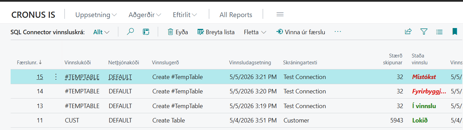Switch layout with the list view icon
The image size is (463, 130).
[439, 32]
